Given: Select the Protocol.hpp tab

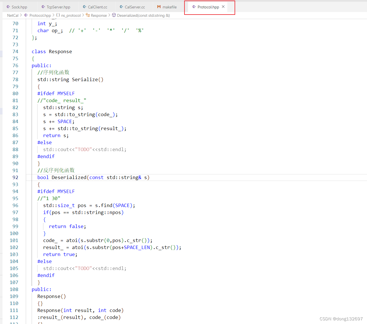Looking at the screenshot, I should 208,7.
